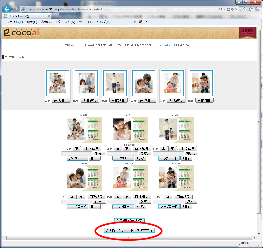Follow the お問い合わせ link
Image resolution: width=263 pixels, height=248 pixels.
click(x=165, y=45)
